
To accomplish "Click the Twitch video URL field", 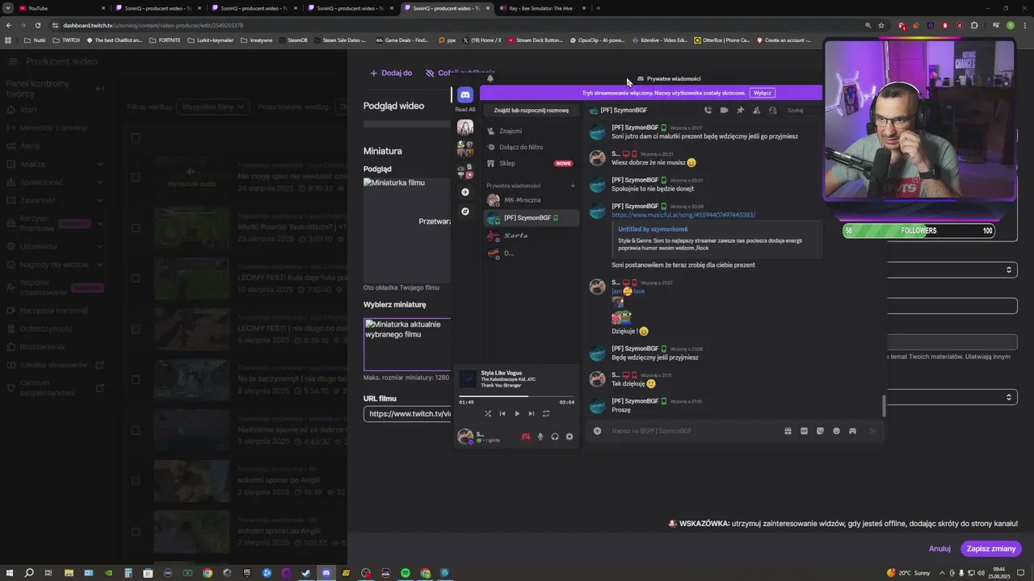I will 407,414.
